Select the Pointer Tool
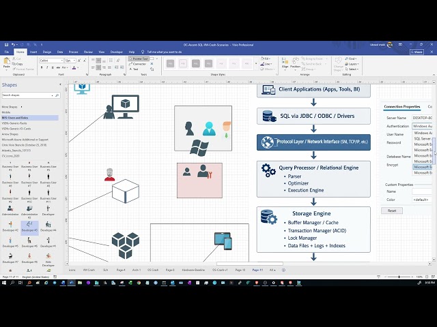Viewport: 437px width, 327px height. click(139, 59)
